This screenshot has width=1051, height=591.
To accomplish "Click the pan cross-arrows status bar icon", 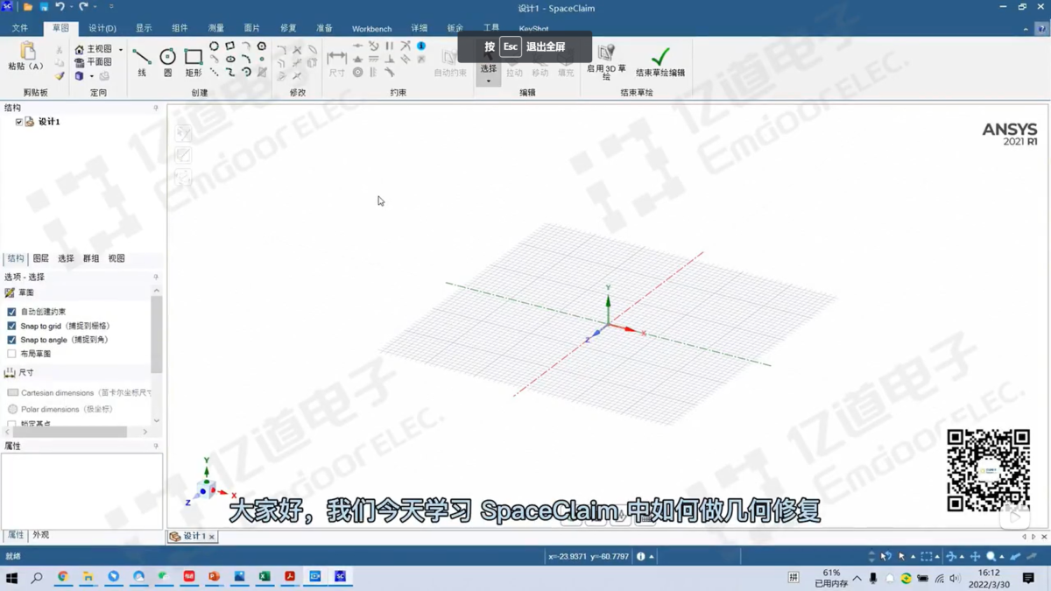I will click(x=975, y=556).
